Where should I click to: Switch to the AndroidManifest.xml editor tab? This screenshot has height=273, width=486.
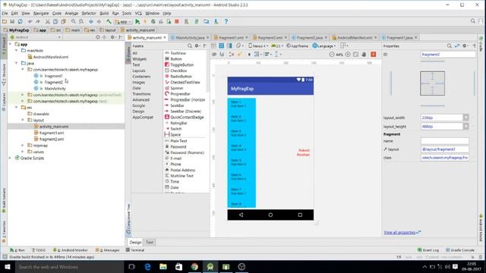[355, 37]
